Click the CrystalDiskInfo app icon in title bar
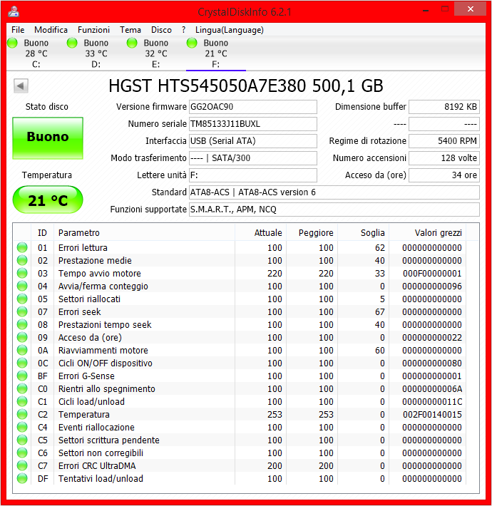 [x=14, y=11]
